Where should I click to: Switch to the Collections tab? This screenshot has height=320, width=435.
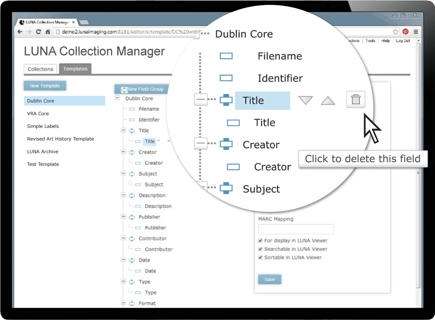(x=41, y=69)
